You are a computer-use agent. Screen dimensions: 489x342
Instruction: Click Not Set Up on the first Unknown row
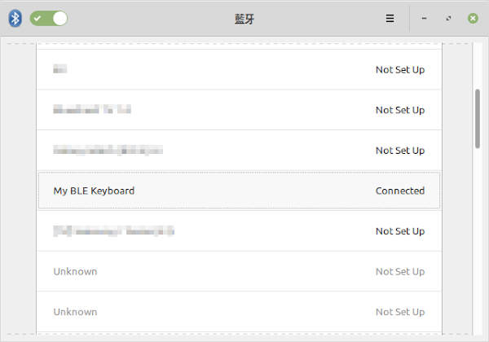[400, 272]
